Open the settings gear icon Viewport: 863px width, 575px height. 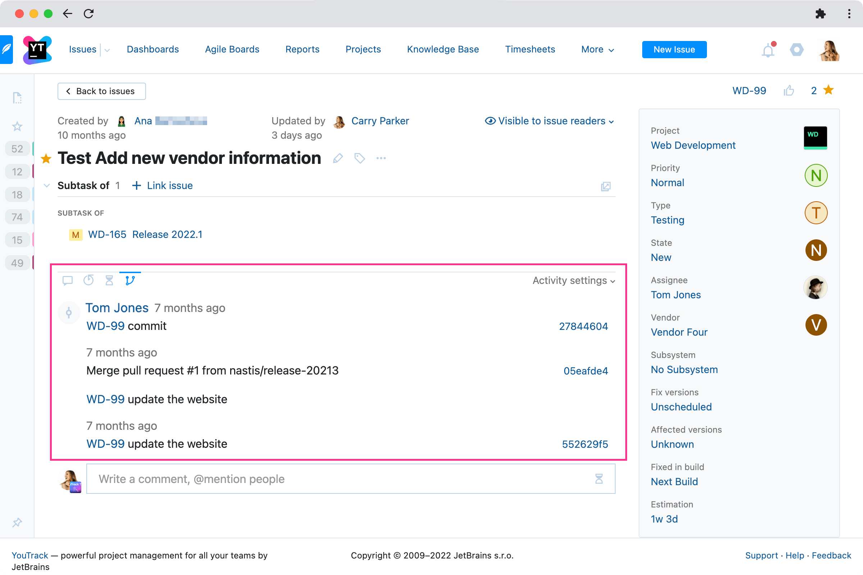(x=796, y=50)
